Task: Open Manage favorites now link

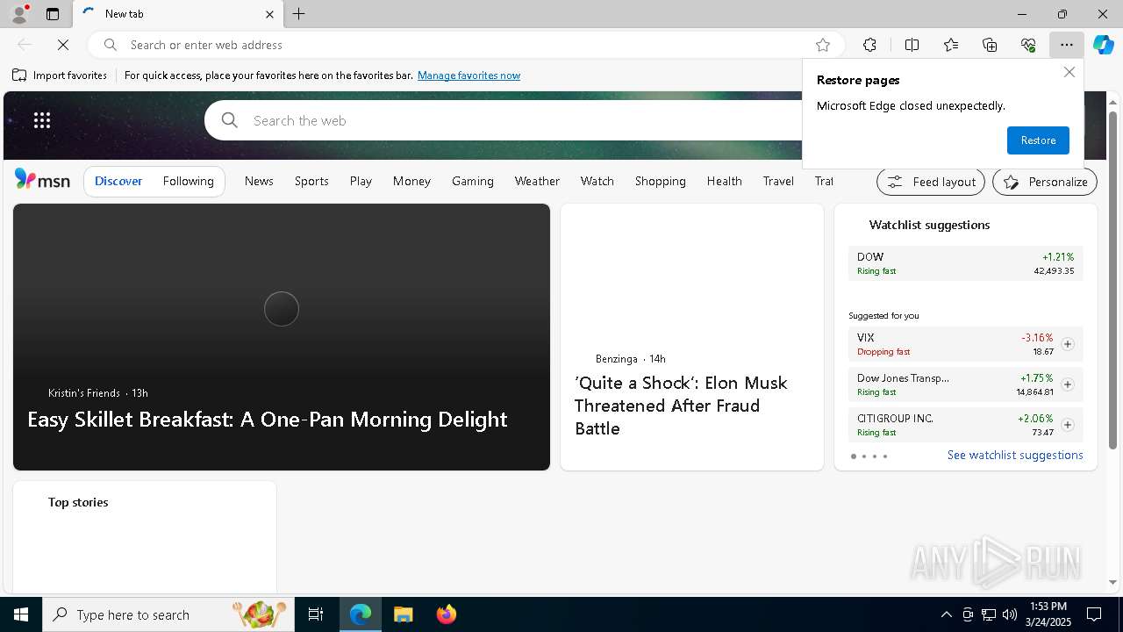Action: click(x=469, y=75)
